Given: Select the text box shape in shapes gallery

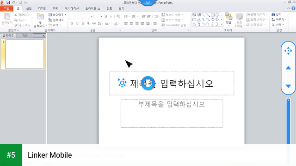Looking at the screenshot, I should (x=194, y=15).
